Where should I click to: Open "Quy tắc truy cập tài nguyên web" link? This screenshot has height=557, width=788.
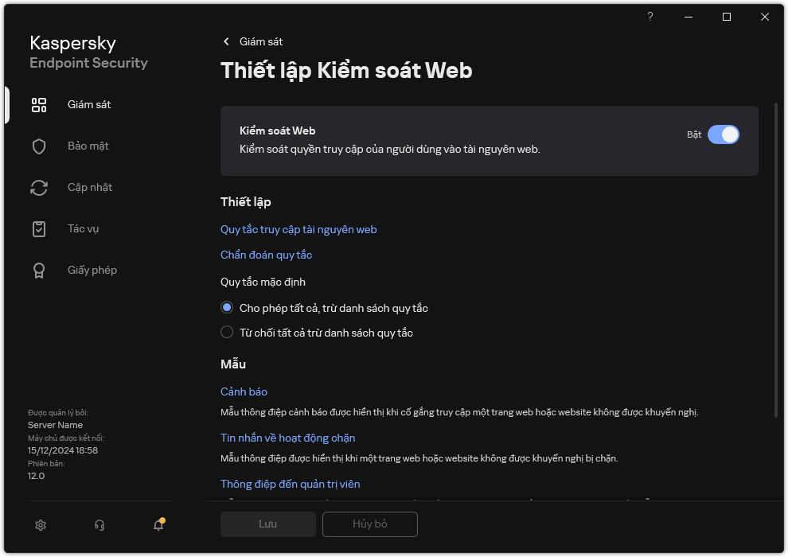298,229
